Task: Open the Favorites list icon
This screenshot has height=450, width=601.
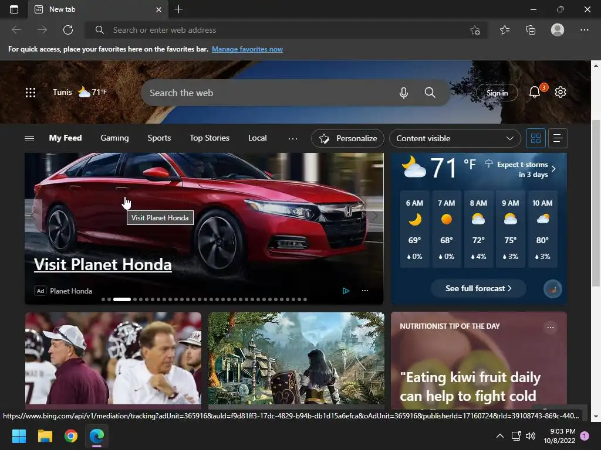Action: coord(505,30)
